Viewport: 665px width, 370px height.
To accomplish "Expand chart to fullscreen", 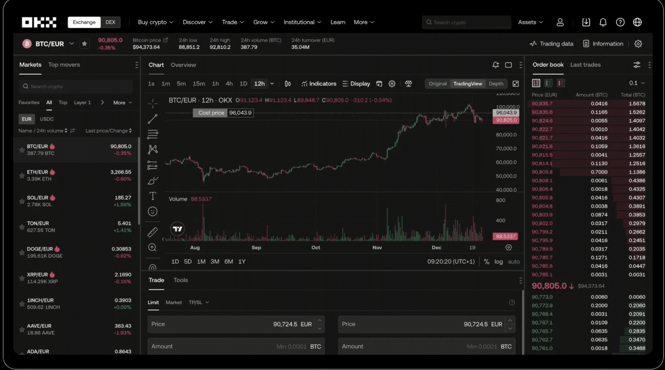I will 516,84.
